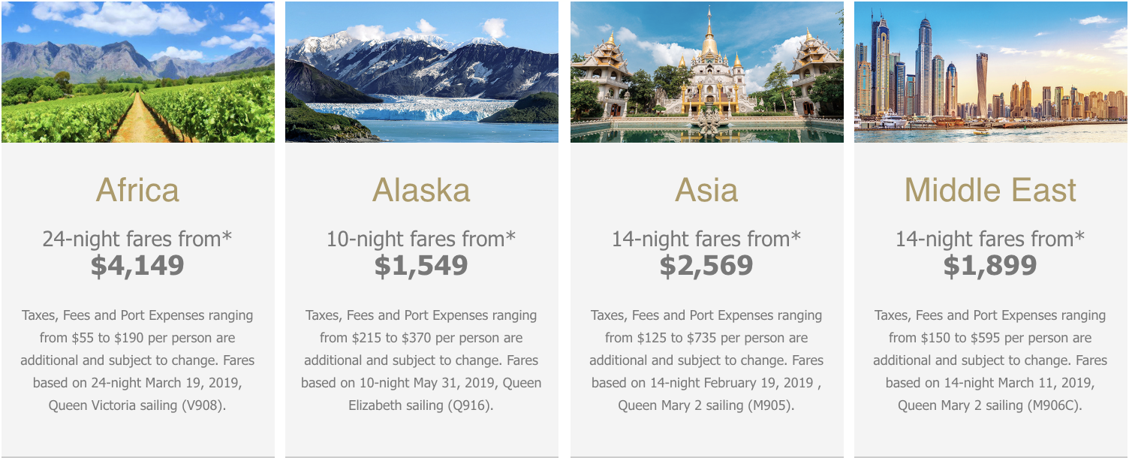Image resolution: width=1129 pixels, height=458 pixels.
Task: Click the $1,899 Middle East fare price
Action: [x=990, y=265]
